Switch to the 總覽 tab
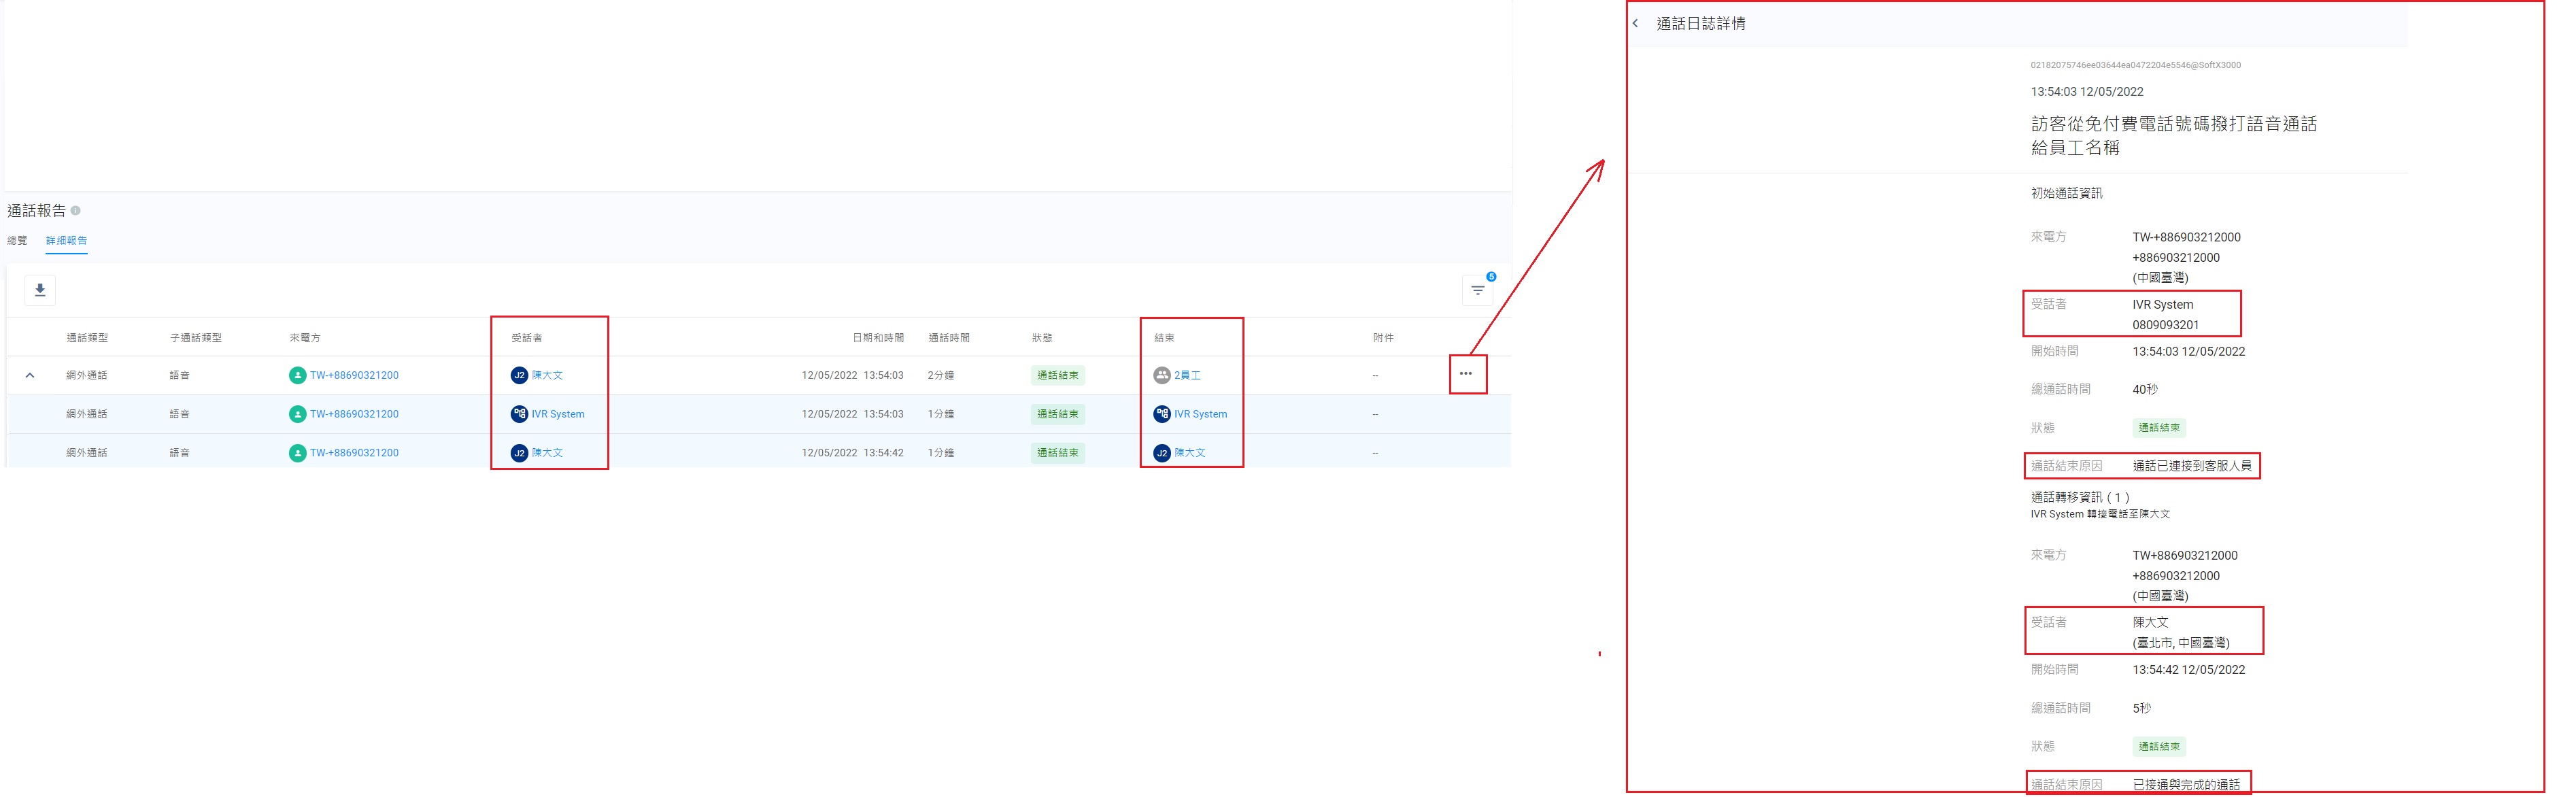Screen dimensions: 2576x797 (x=18, y=241)
